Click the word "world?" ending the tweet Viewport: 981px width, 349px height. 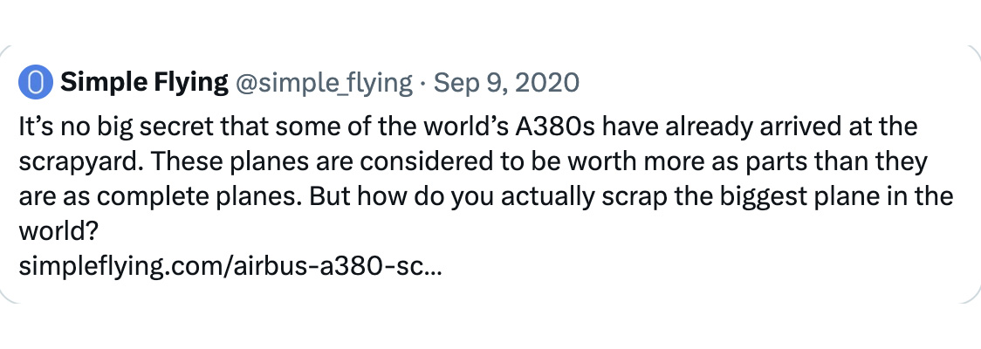coord(58,232)
